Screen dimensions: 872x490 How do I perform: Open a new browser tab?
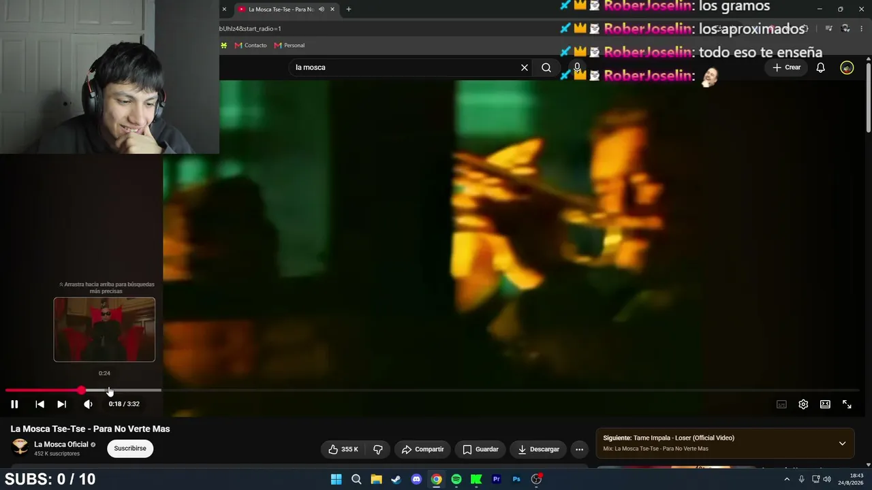click(349, 10)
